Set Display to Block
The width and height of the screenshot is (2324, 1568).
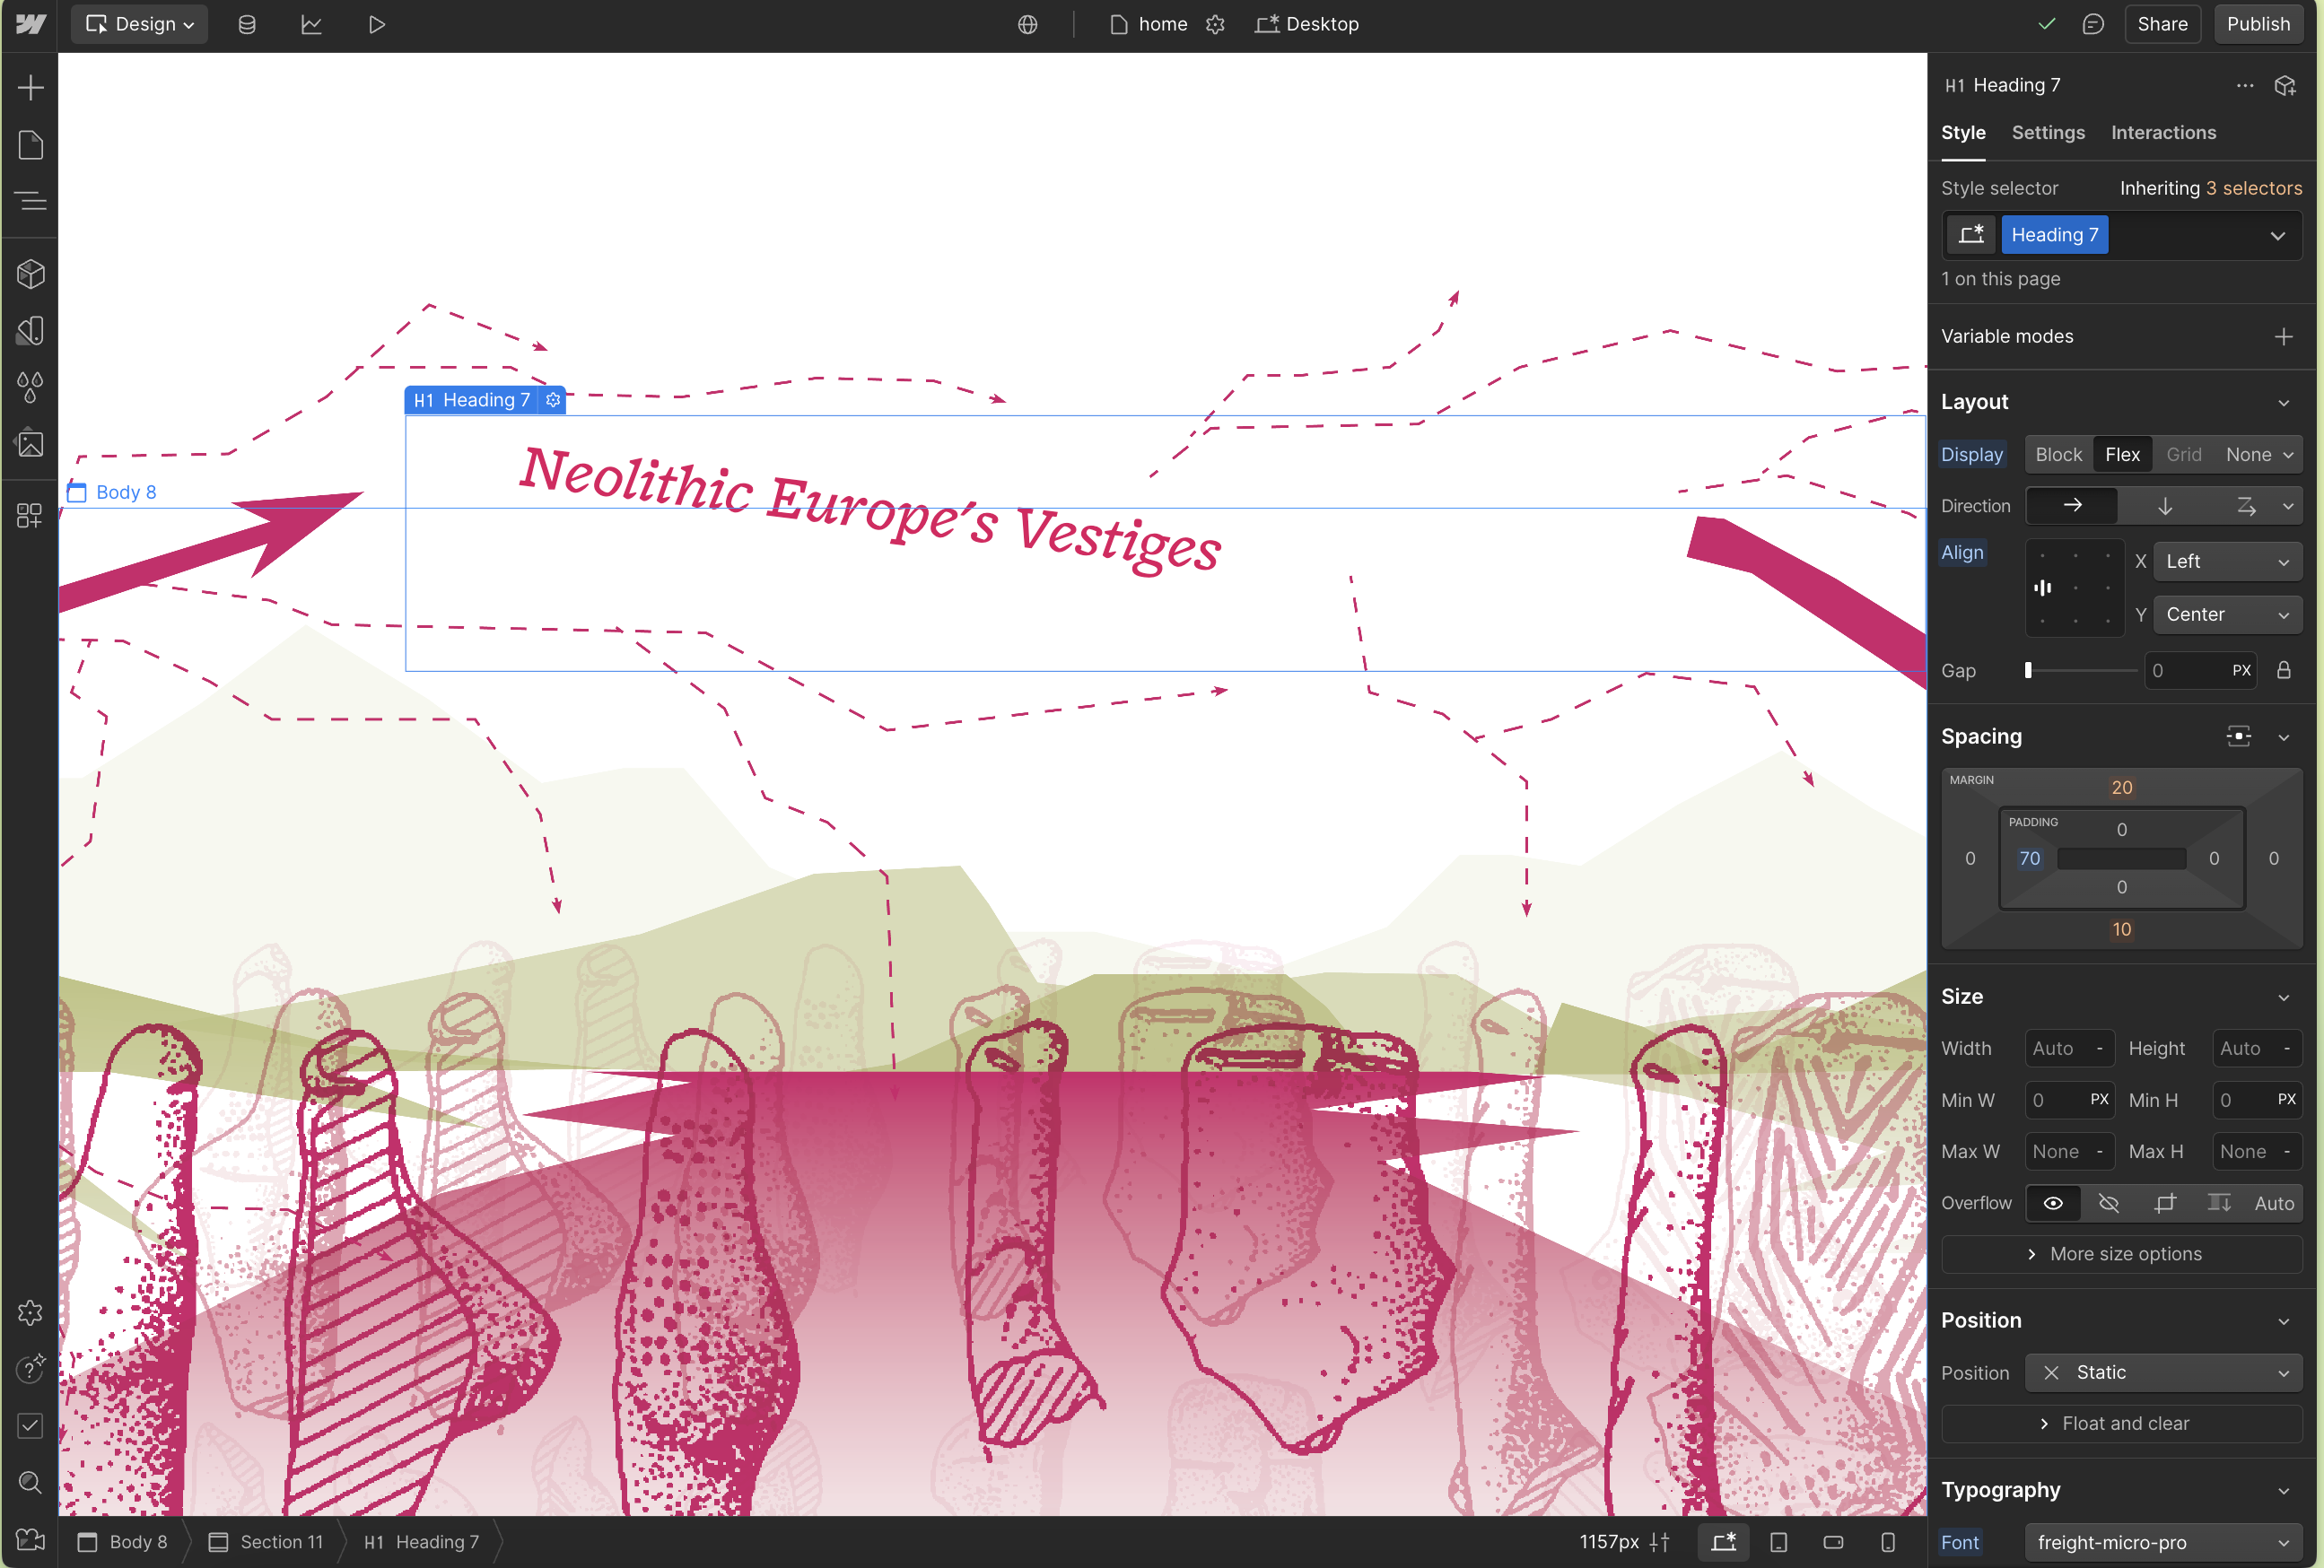2059,454
